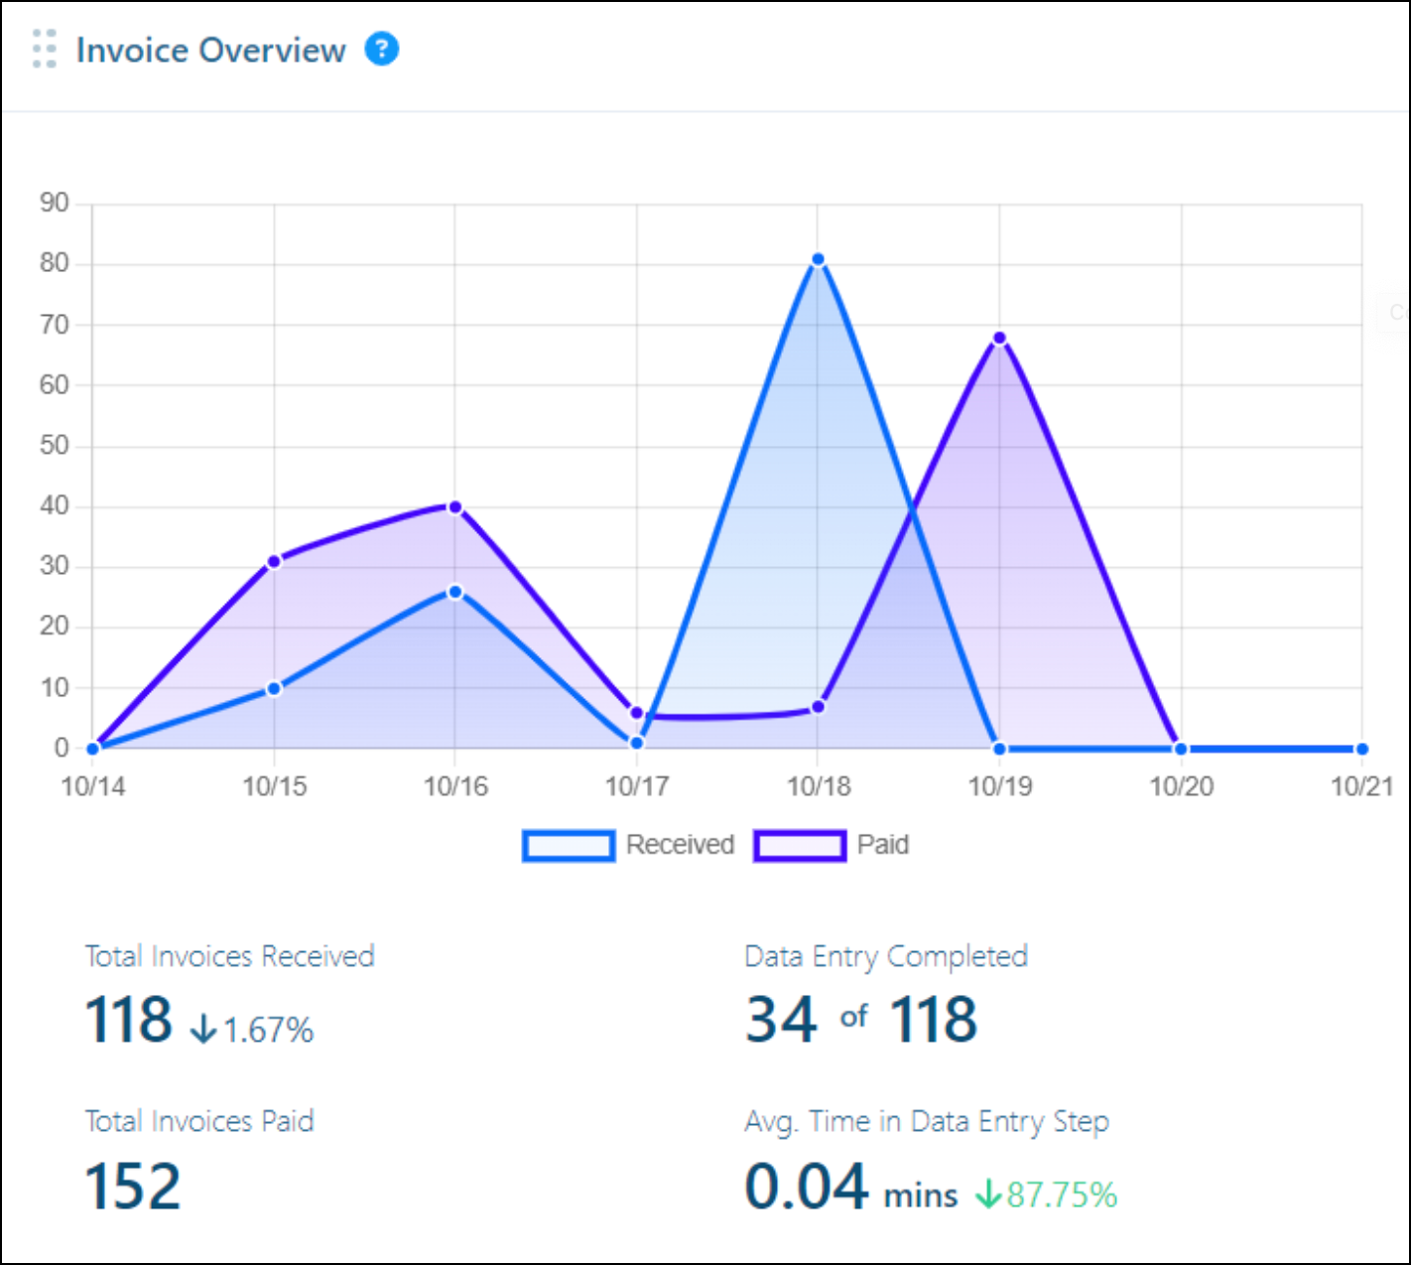Screen dimensions: 1411x1265
Task: Click the Received data point peak on 10/18
Action: pyautogui.click(x=816, y=257)
